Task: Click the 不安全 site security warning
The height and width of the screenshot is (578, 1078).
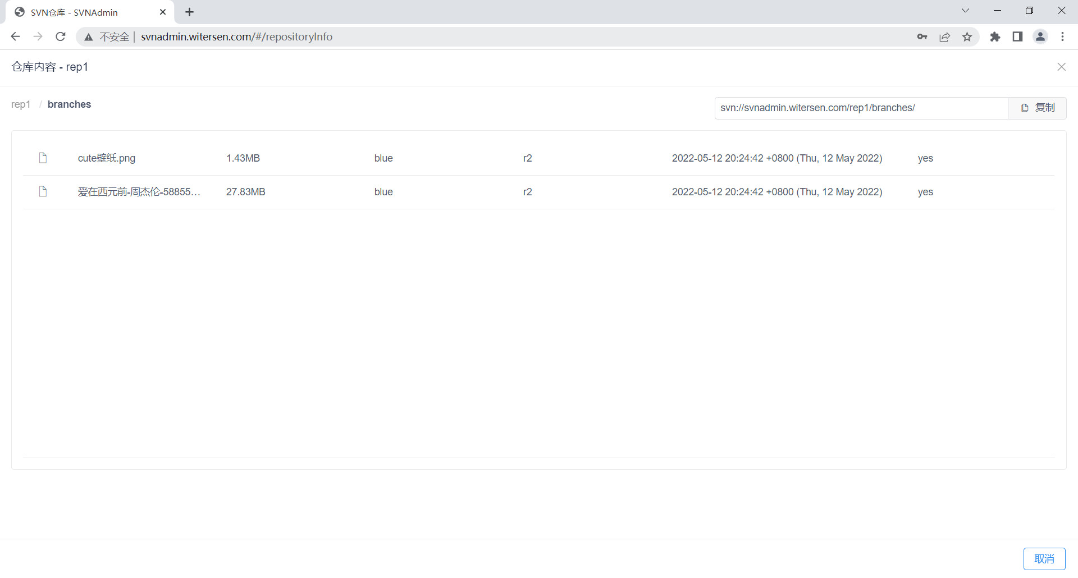Action: pos(107,36)
